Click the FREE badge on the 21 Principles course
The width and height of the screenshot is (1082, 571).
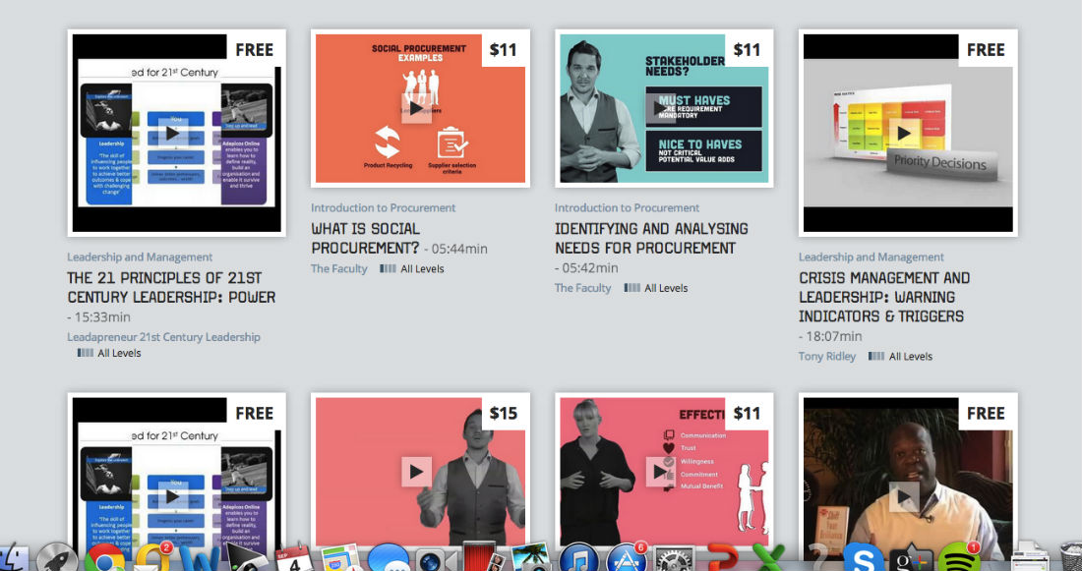[254, 48]
